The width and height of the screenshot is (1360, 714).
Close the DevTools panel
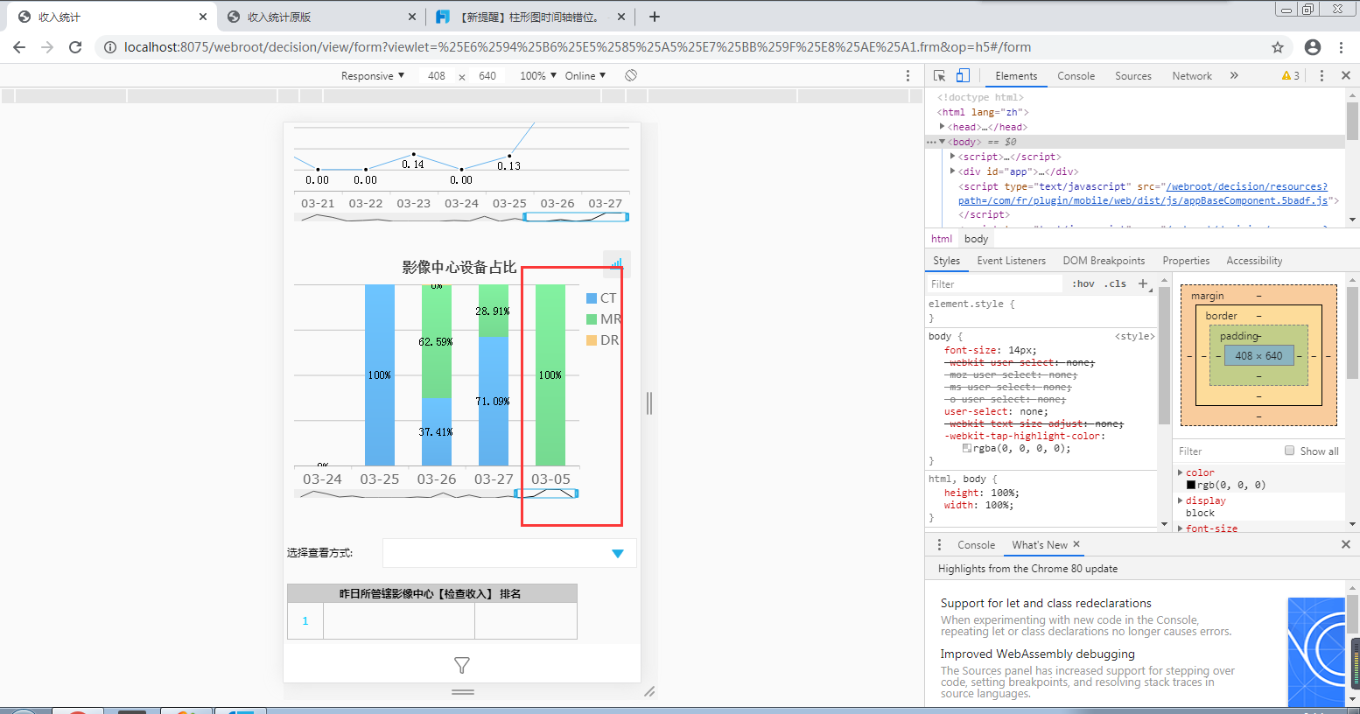click(x=1346, y=76)
